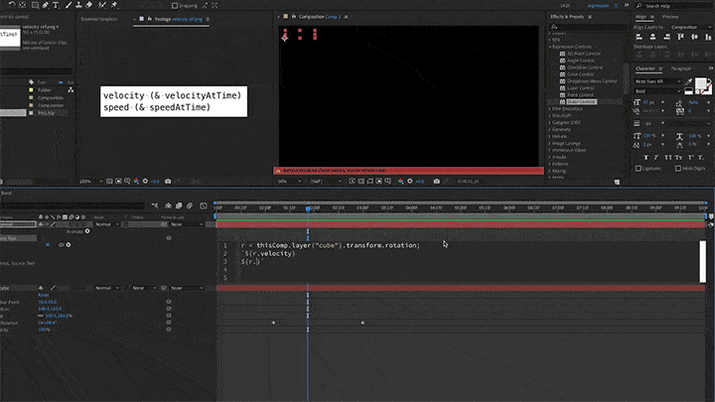The width and height of the screenshot is (715, 402).
Task: Open the cube layer Normal mode dropdown
Action: tap(107, 288)
